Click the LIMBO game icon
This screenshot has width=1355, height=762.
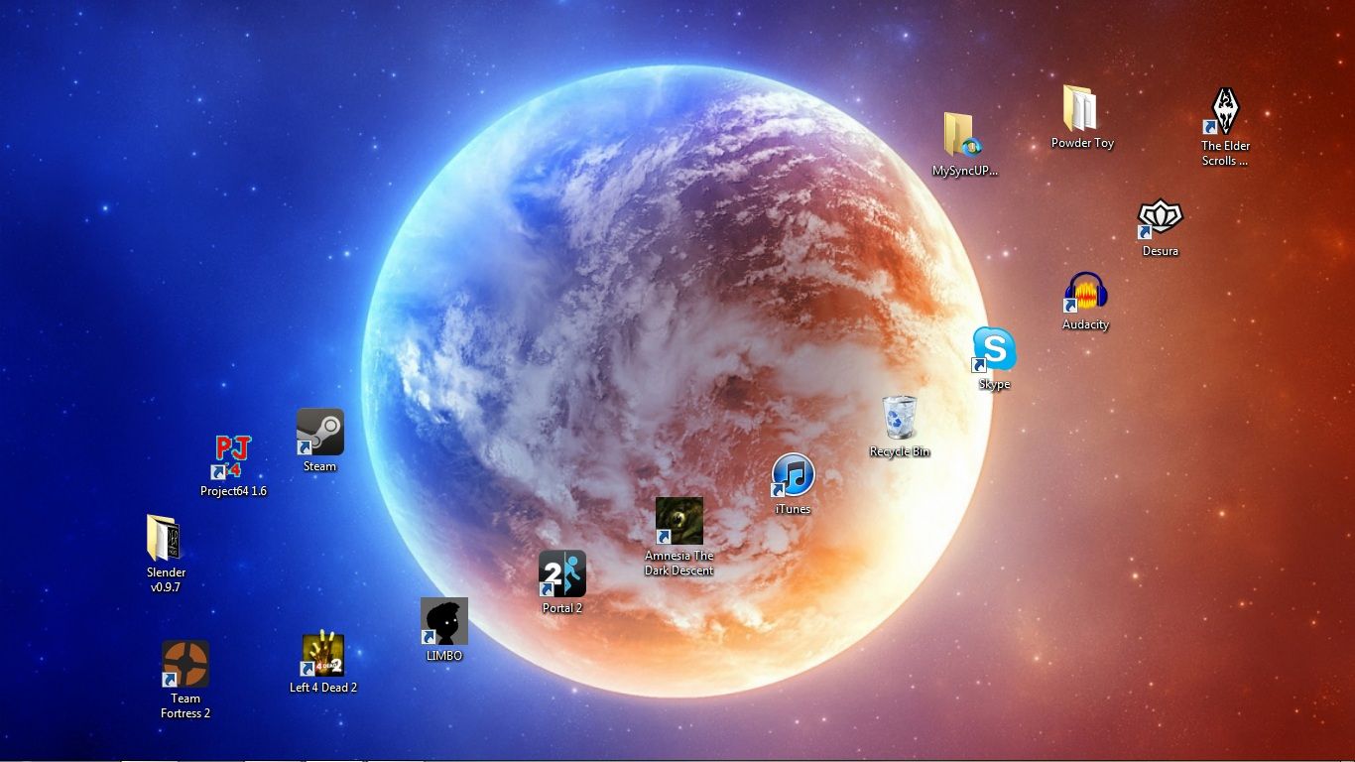pyautogui.click(x=443, y=621)
